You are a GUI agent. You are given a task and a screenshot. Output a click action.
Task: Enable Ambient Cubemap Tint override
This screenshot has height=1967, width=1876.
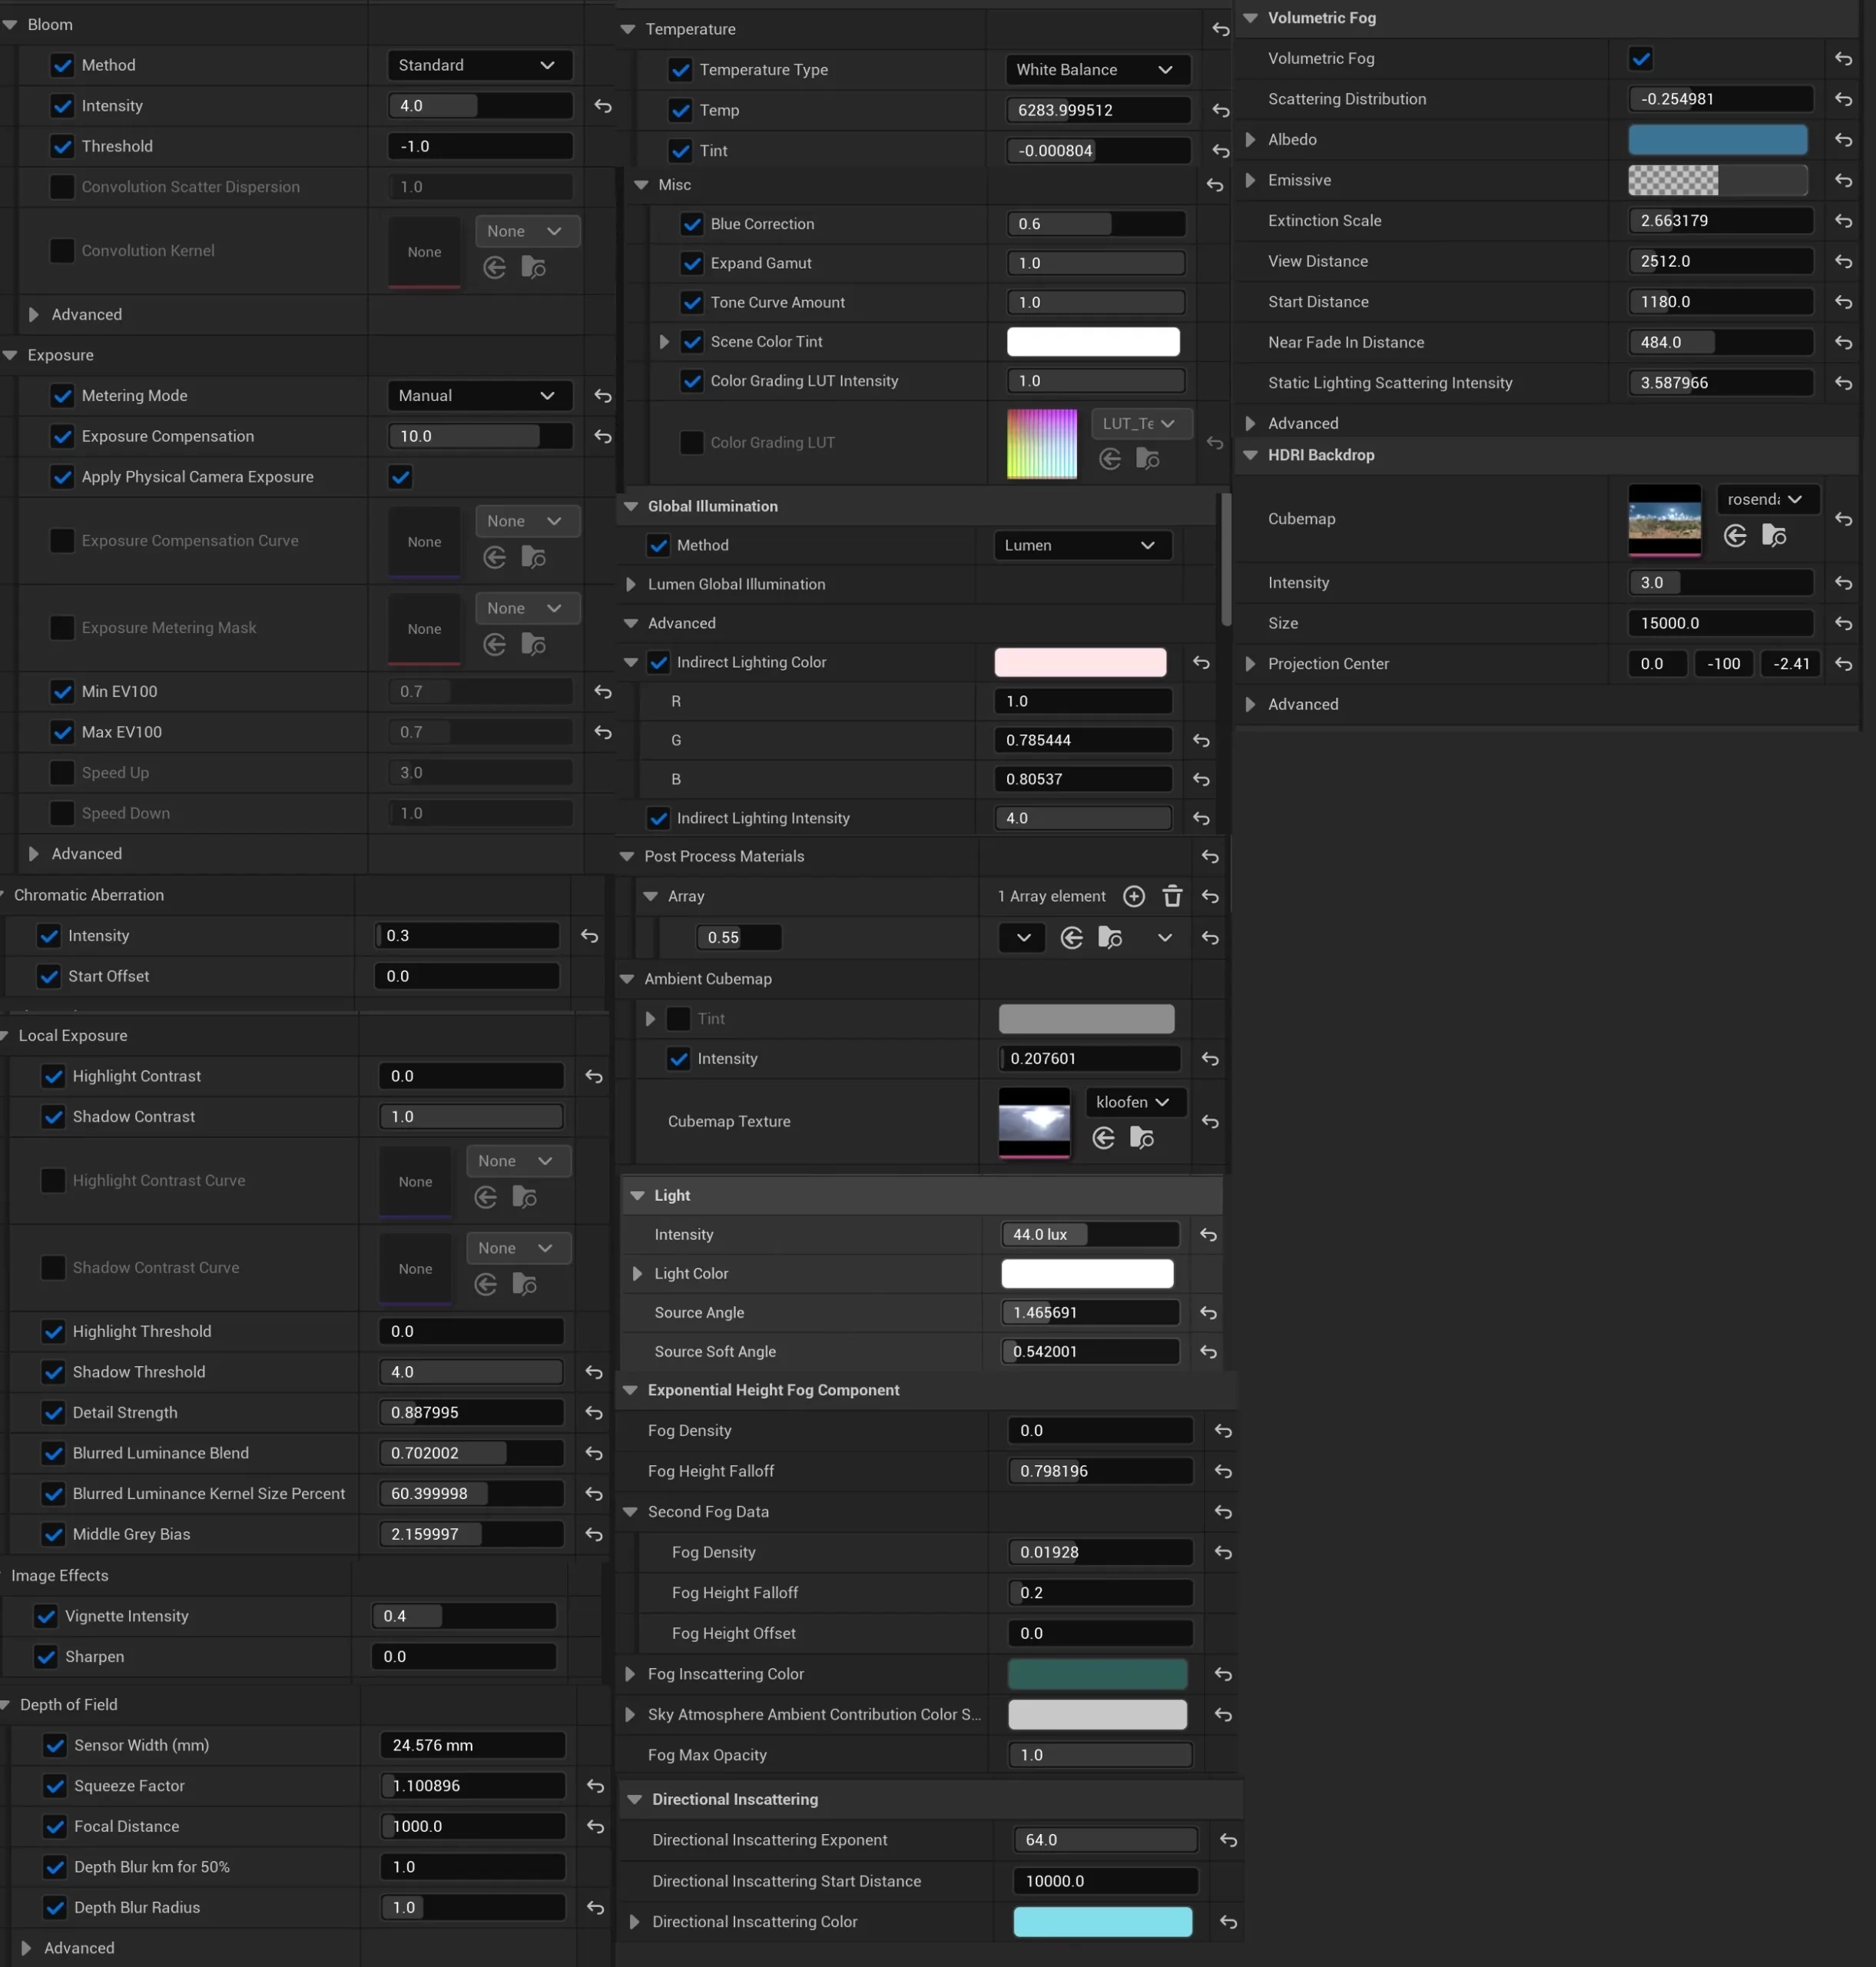(x=678, y=1019)
